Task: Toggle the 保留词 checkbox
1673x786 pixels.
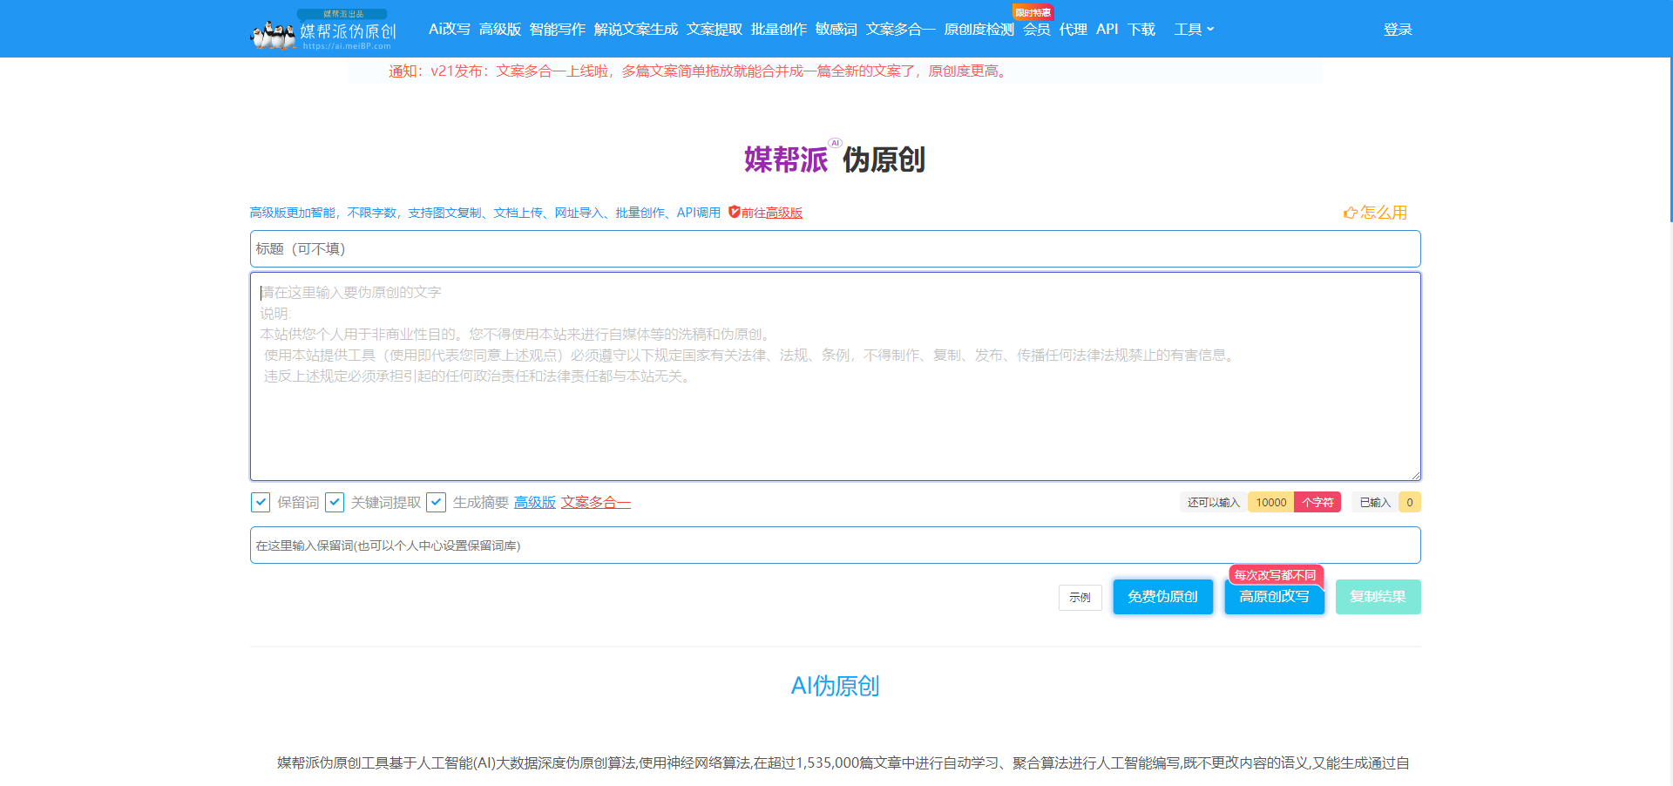Action: coord(260,503)
